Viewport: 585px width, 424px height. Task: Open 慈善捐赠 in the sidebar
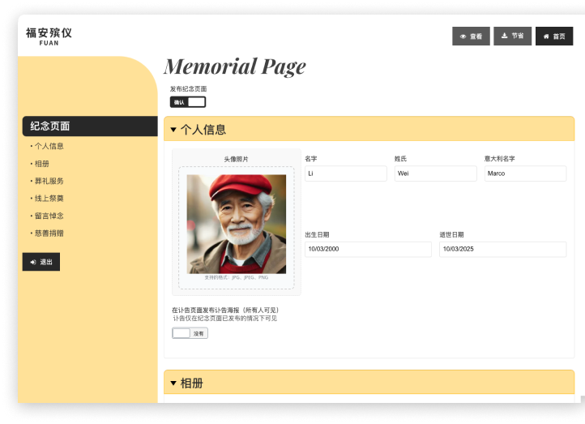(x=49, y=233)
